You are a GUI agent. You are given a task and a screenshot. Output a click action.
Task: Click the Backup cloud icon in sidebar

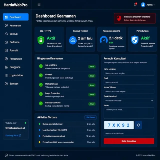(6, 34)
